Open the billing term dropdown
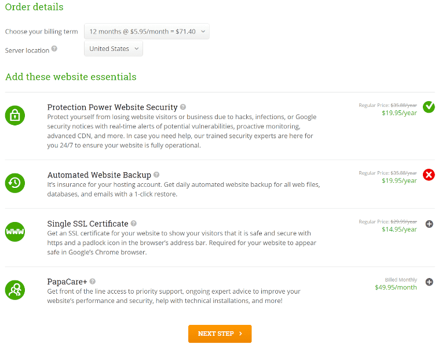This screenshot has height=348, width=442. coord(147,31)
